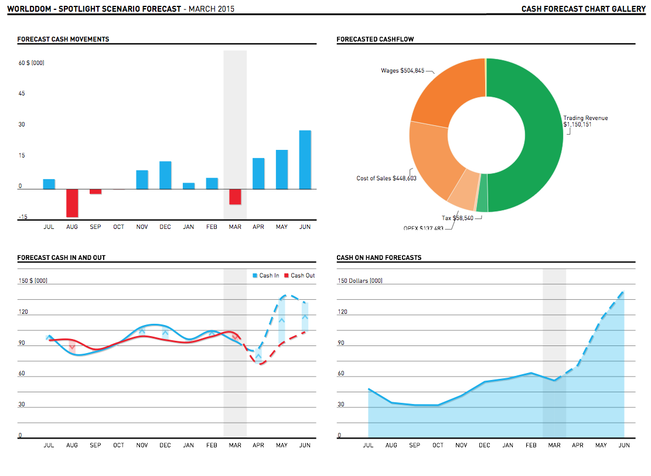The image size is (651, 476).
Task: Click the tall blue JUN bar in Cash Movements
Action: click(x=305, y=160)
